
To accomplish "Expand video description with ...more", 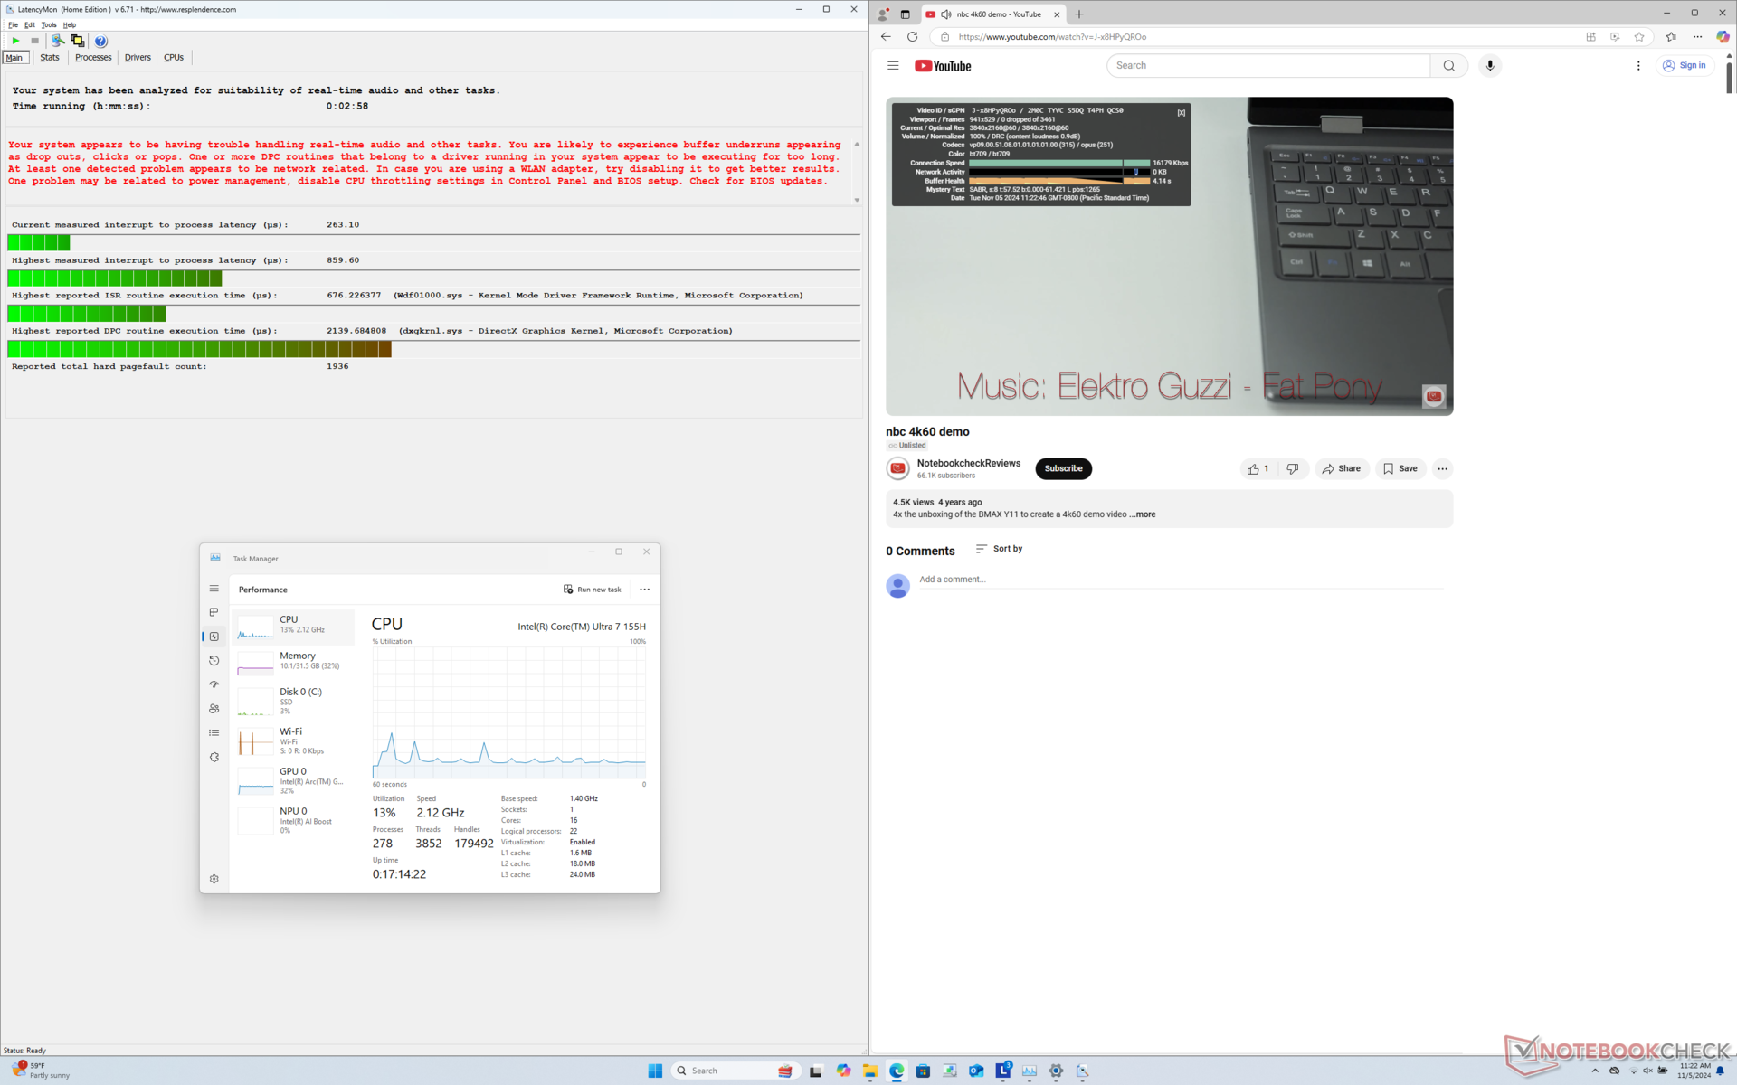I will pos(1143,514).
